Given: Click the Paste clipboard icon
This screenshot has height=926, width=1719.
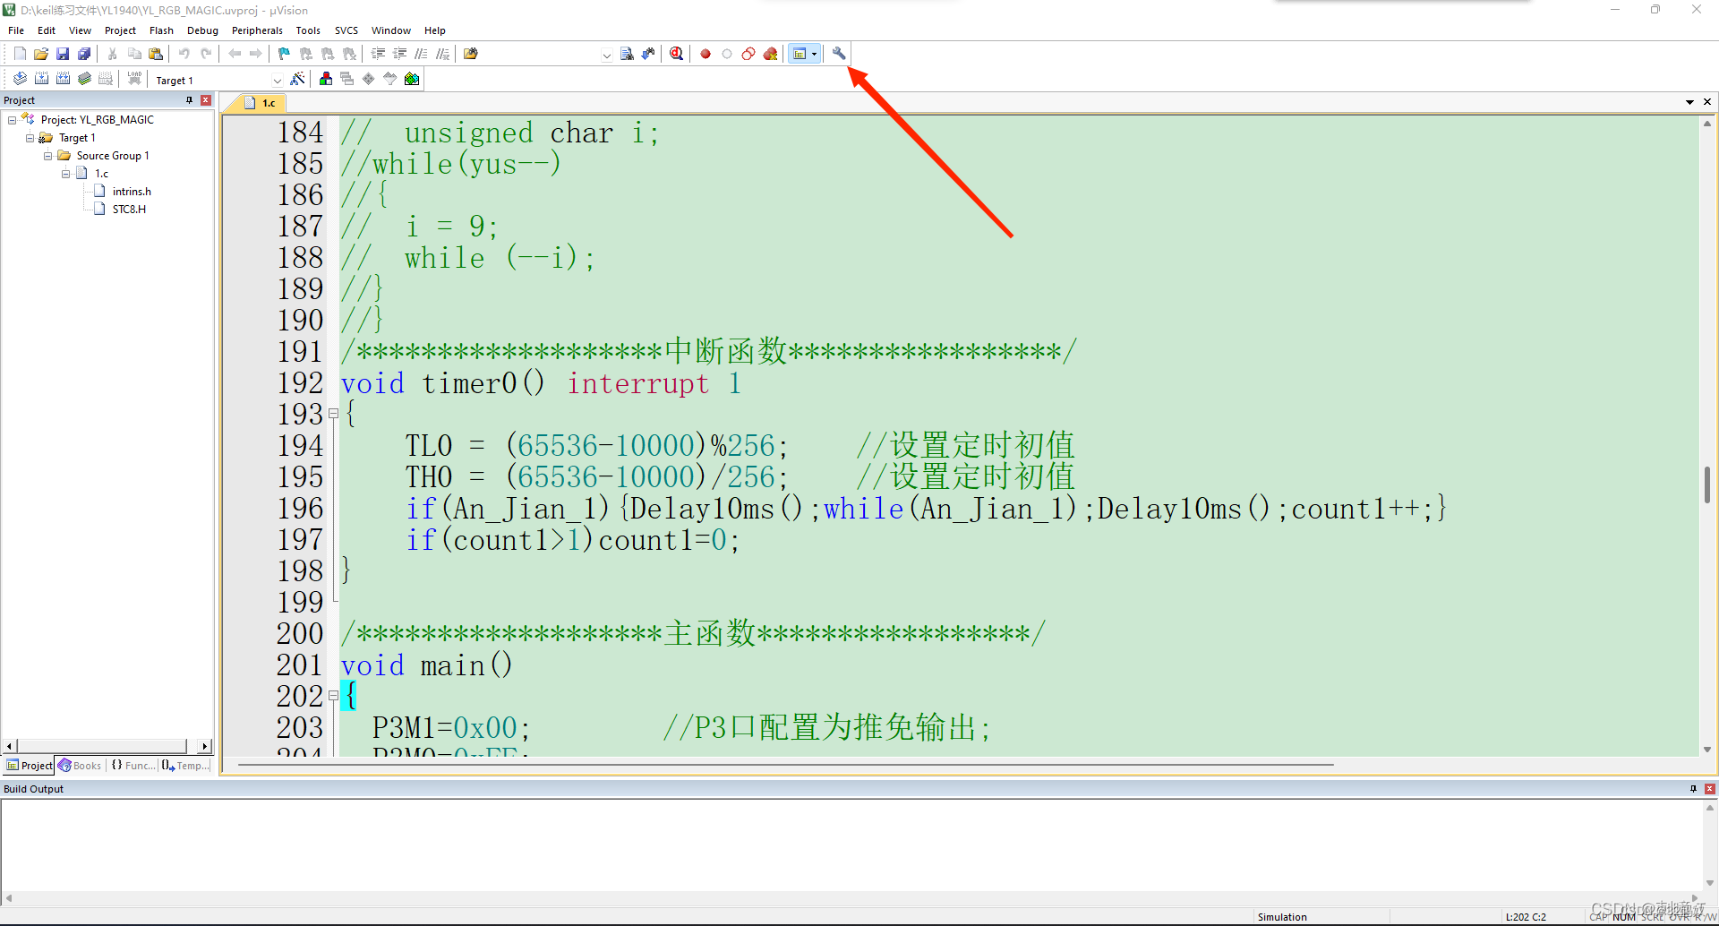Looking at the screenshot, I should [x=156, y=54].
